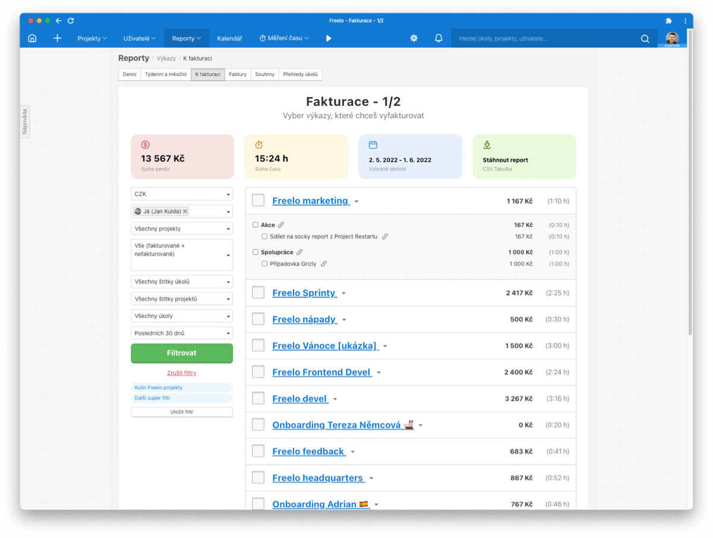The image size is (713, 538).
Task: Start the time tracking play button
Action: [329, 38]
